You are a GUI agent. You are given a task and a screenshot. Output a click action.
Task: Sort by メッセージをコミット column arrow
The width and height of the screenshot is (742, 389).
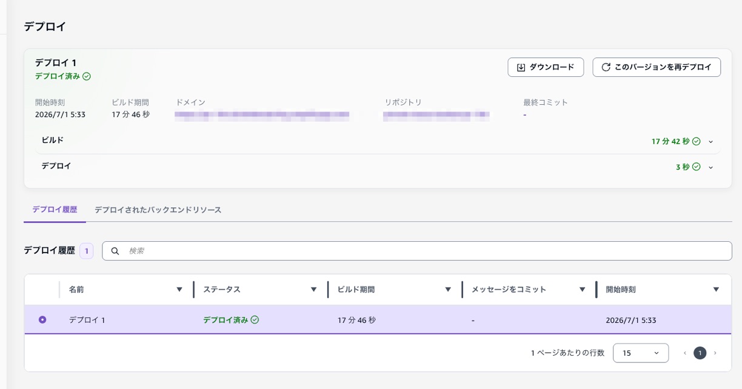click(x=582, y=290)
